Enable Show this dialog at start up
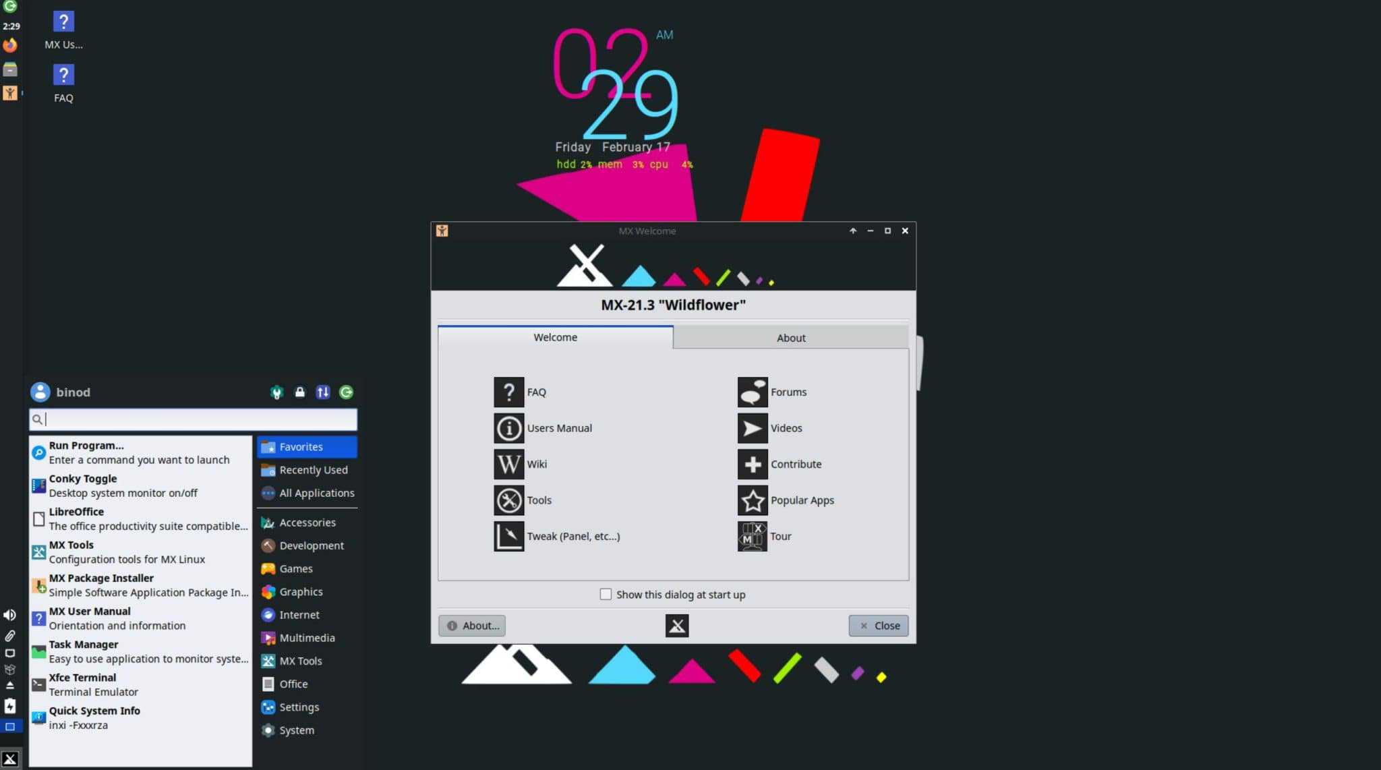The width and height of the screenshot is (1381, 770). click(606, 594)
